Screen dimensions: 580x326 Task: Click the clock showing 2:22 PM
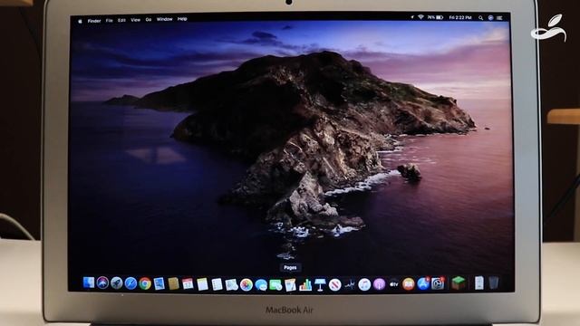(x=460, y=17)
